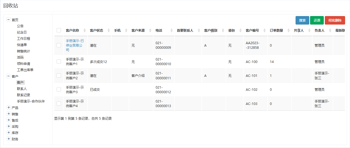350x148 pixels.
Task: Sort by the 电话 column arrows
Action: tap(171, 31)
